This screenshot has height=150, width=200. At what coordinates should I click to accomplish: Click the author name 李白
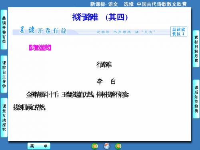pos(106,81)
